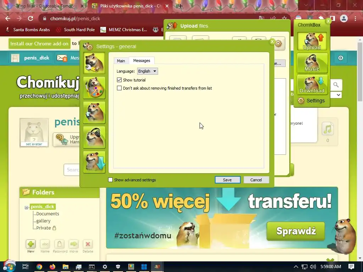
Task: Show hidden system tray icons
Action: coord(296,267)
